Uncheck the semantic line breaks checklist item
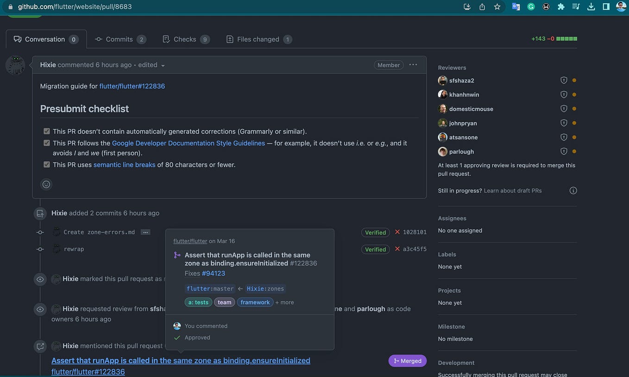629x377 pixels. 46,164
